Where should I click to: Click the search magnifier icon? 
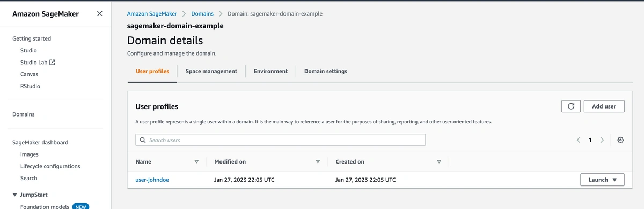click(142, 140)
